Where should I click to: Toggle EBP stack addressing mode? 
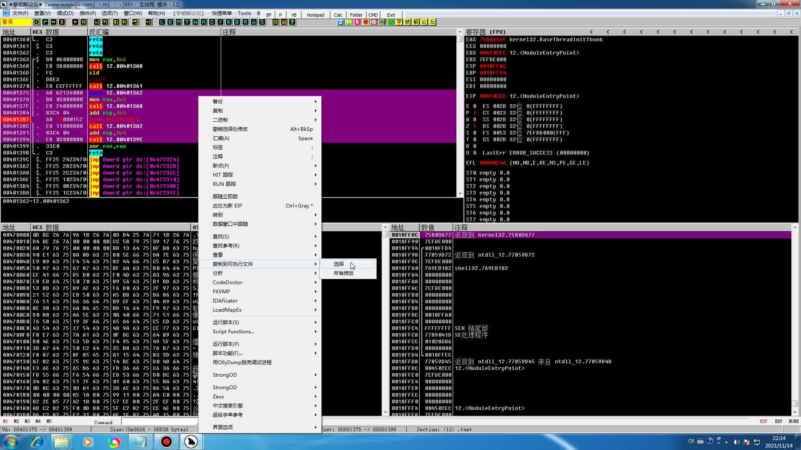click(778, 421)
